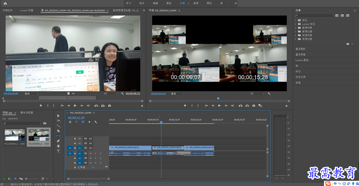
Task: Expand the 视频过渡 folder
Action: pyautogui.click(x=296, y=39)
